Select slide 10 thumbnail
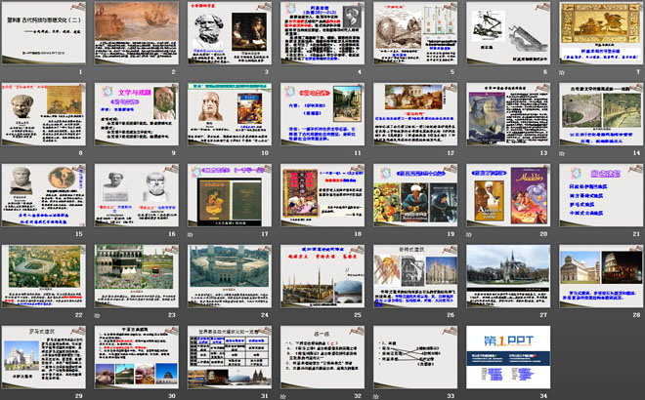Viewport: 645px width, 400px height. click(230, 114)
